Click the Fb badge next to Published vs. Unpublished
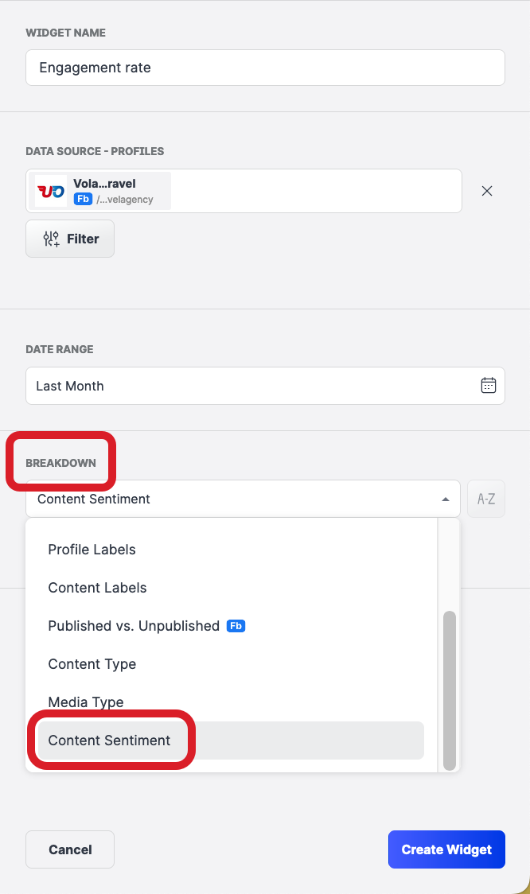 click(x=236, y=626)
